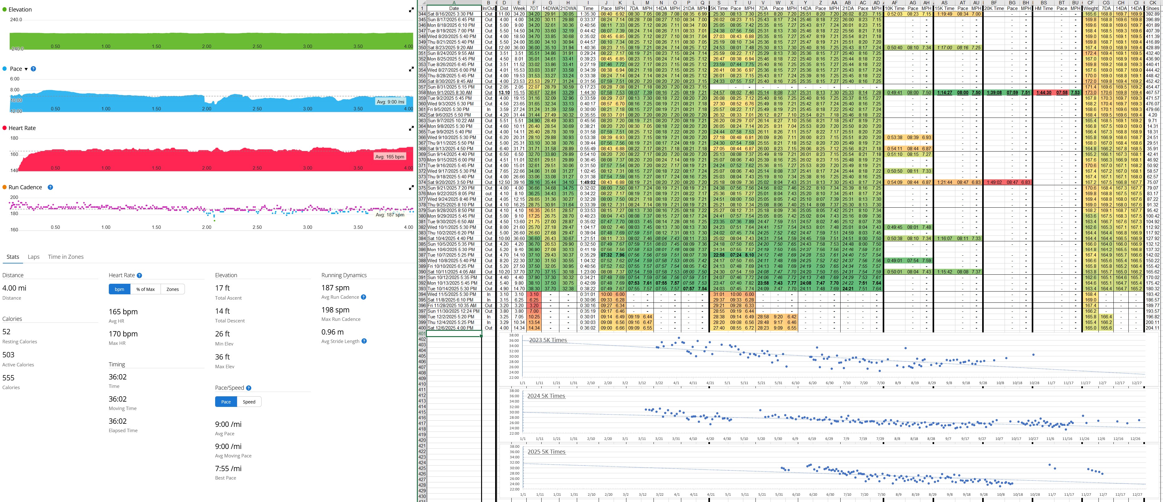This screenshot has height=502, width=1163.
Task: Toggle Pace/Speed display to Speed
Action: click(x=249, y=402)
